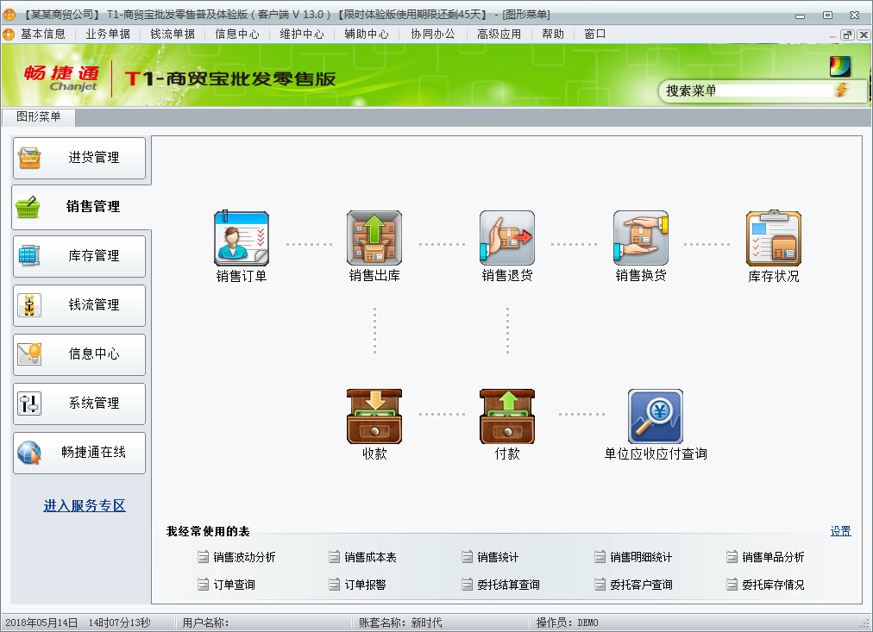
Task: Open the 维护中心 menu
Action: [x=302, y=34]
